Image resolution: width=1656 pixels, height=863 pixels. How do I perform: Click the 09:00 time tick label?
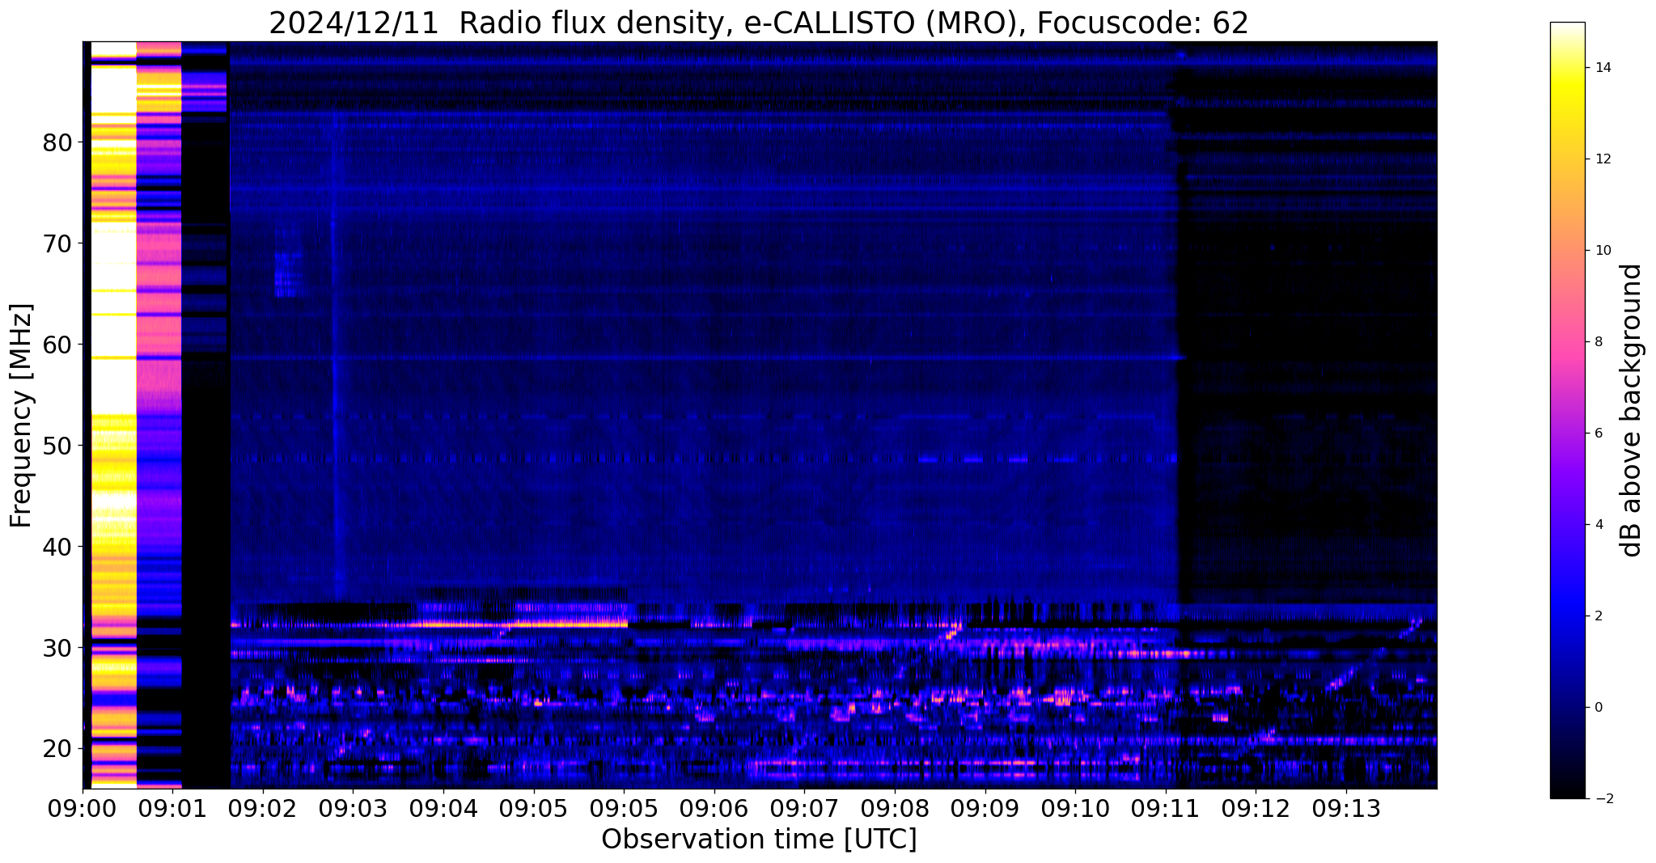[x=83, y=808]
